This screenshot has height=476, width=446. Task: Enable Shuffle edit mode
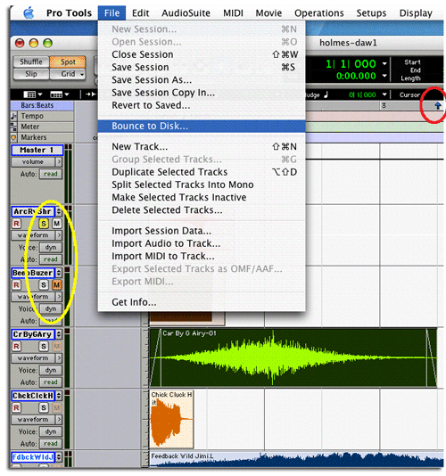click(31, 62)
